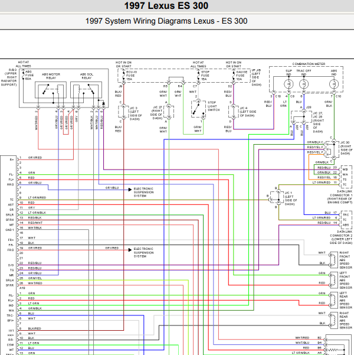
Task: Click ELECTRONIC SUSPENSION SYSTEM label beside GRY/RED arrow
Action: [143, 252]
